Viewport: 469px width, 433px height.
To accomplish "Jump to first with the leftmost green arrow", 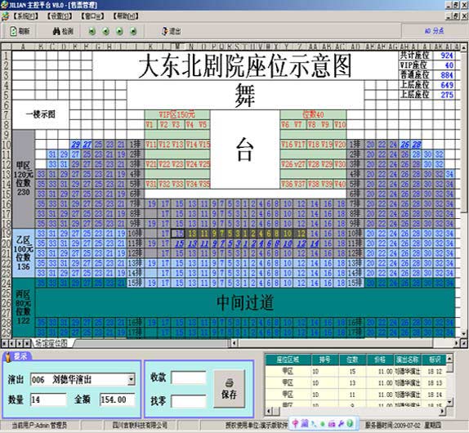I will point(92,31).
